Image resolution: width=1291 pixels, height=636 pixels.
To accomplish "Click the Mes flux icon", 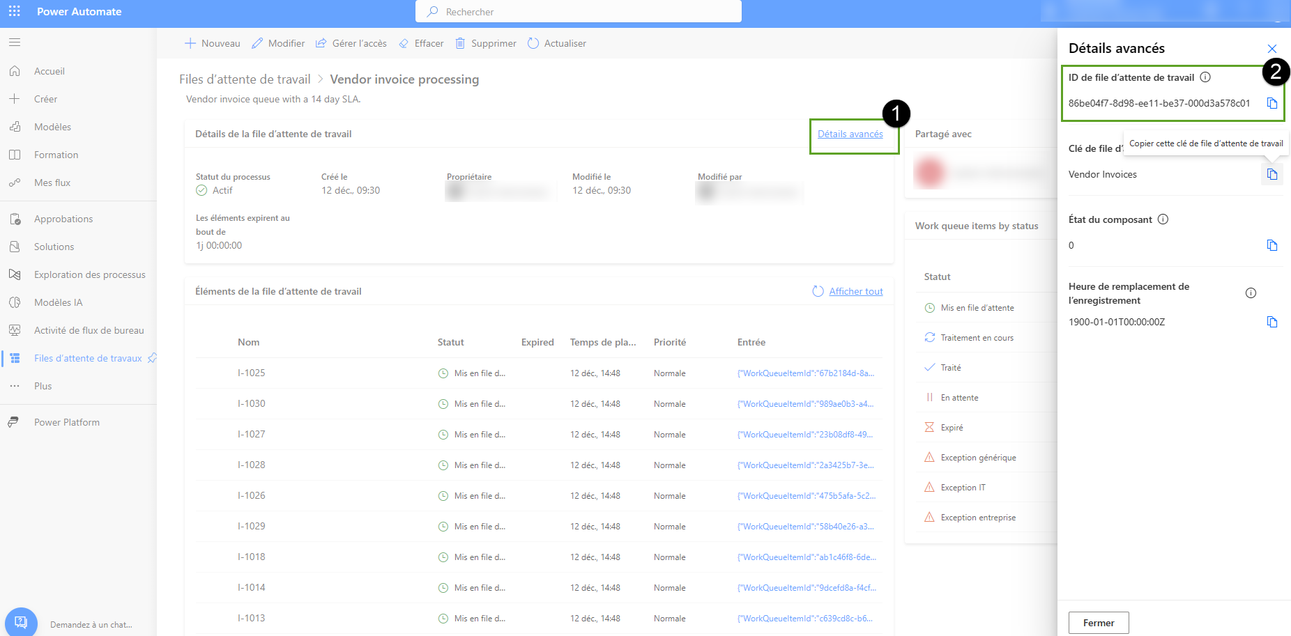I will 15,183.
